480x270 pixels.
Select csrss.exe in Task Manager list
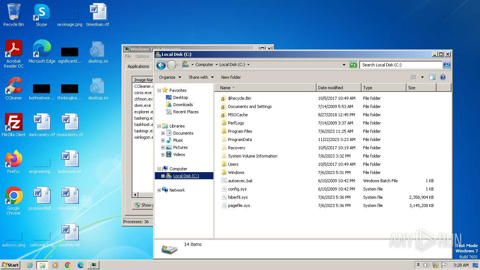click(143, 93)
